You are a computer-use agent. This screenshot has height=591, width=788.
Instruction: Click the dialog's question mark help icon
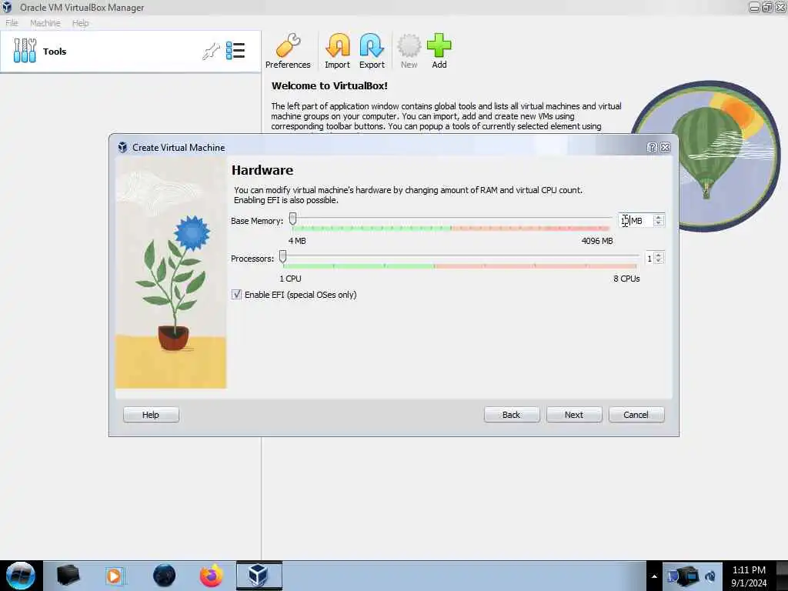[x=652, y=147]
